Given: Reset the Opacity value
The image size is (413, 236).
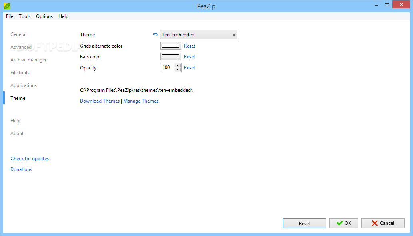Looking at the screenshot, I should coord(190,67).
